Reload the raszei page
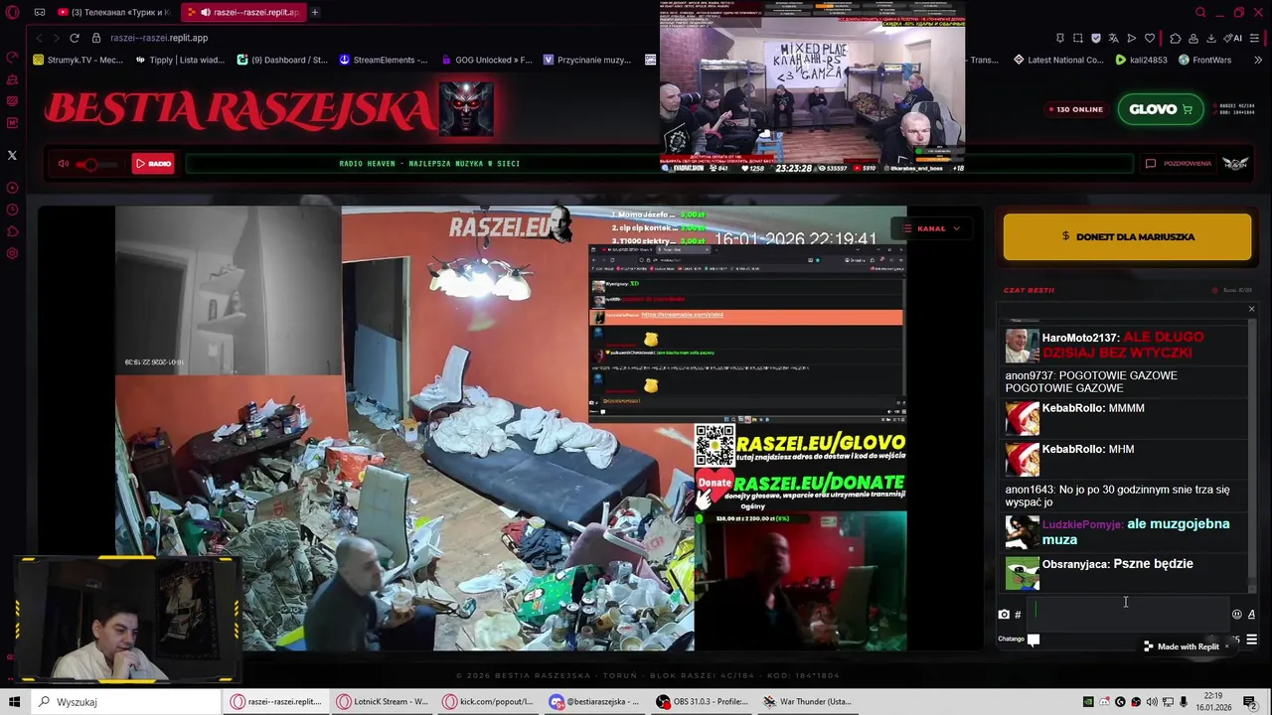The height and width of the screenshot is (715, 1272). coord(74,38)
